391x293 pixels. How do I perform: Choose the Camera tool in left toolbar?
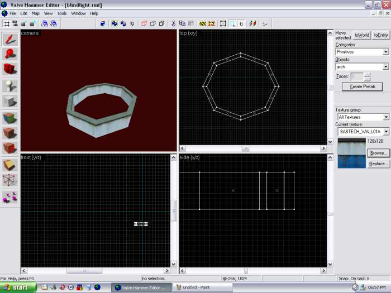click(9, 69)
